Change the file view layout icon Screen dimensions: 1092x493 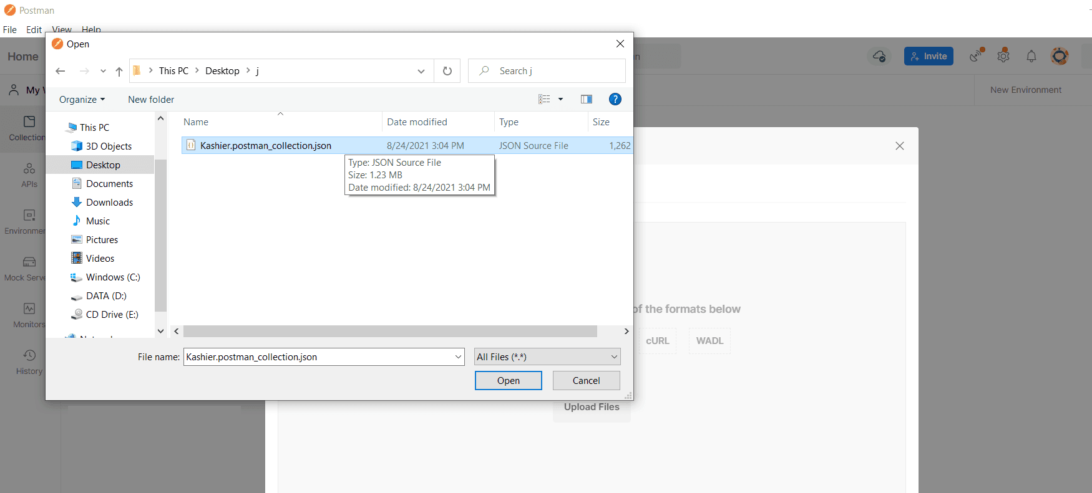tap(544, 99)
